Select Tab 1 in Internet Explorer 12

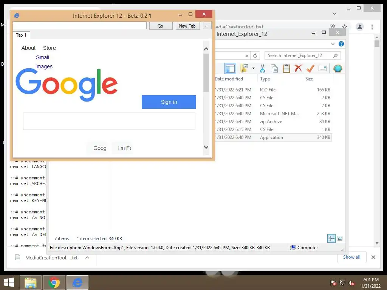pos(21,35)
